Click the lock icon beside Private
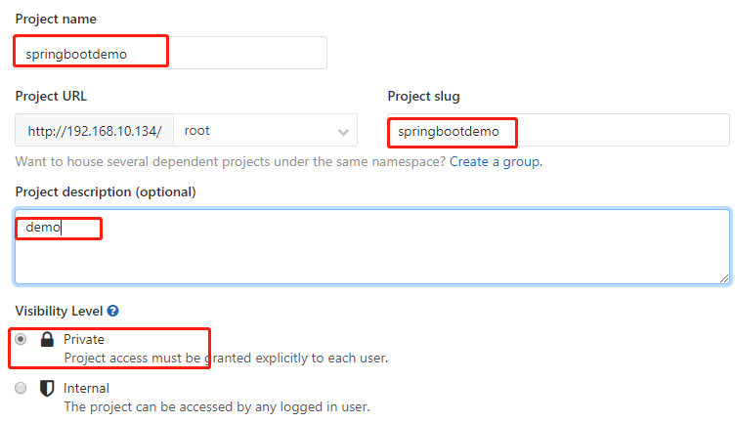This screenshot has width=735, height=423. pyautogui.click(x=47, y=339)
